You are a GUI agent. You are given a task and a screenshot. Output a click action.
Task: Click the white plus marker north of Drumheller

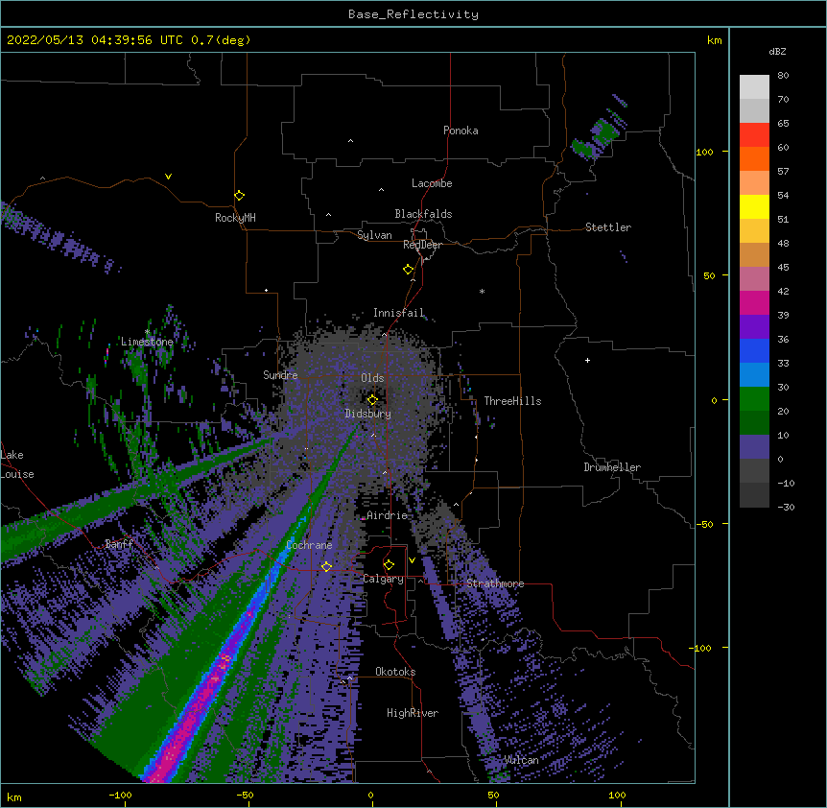click(x=587, y=360)
